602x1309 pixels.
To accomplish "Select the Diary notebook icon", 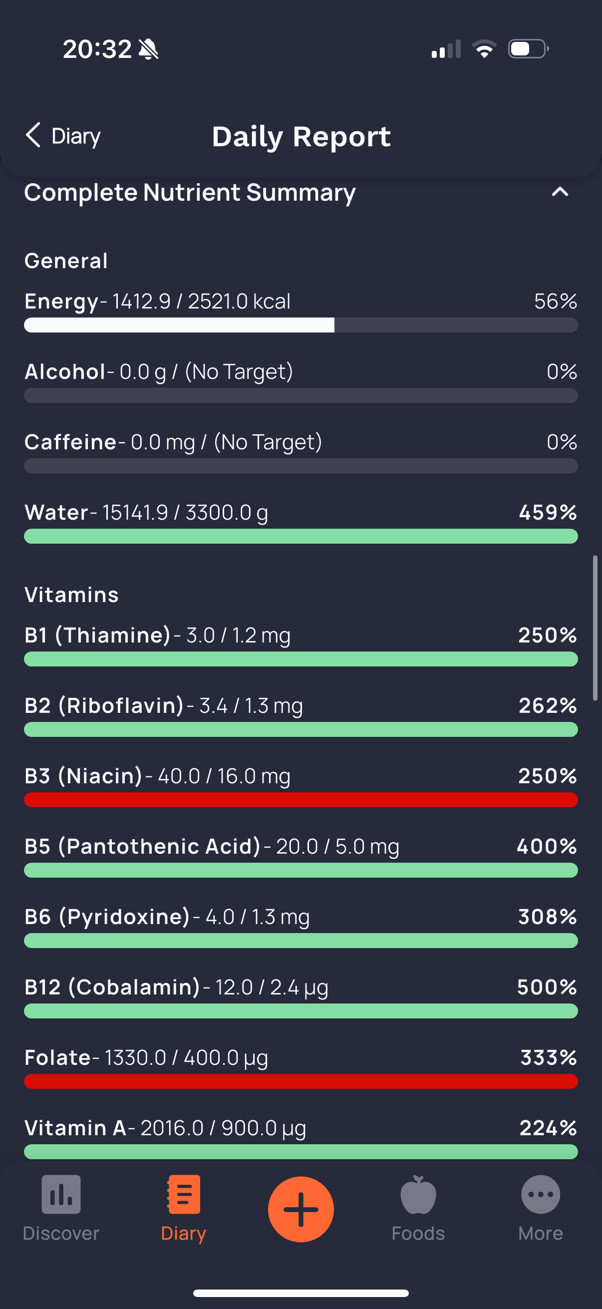I will coord(183,1194).
